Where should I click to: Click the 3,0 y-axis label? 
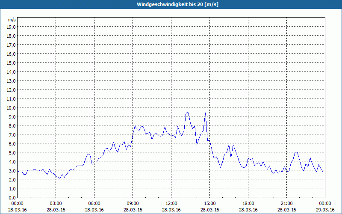click(x=12, y=170)
